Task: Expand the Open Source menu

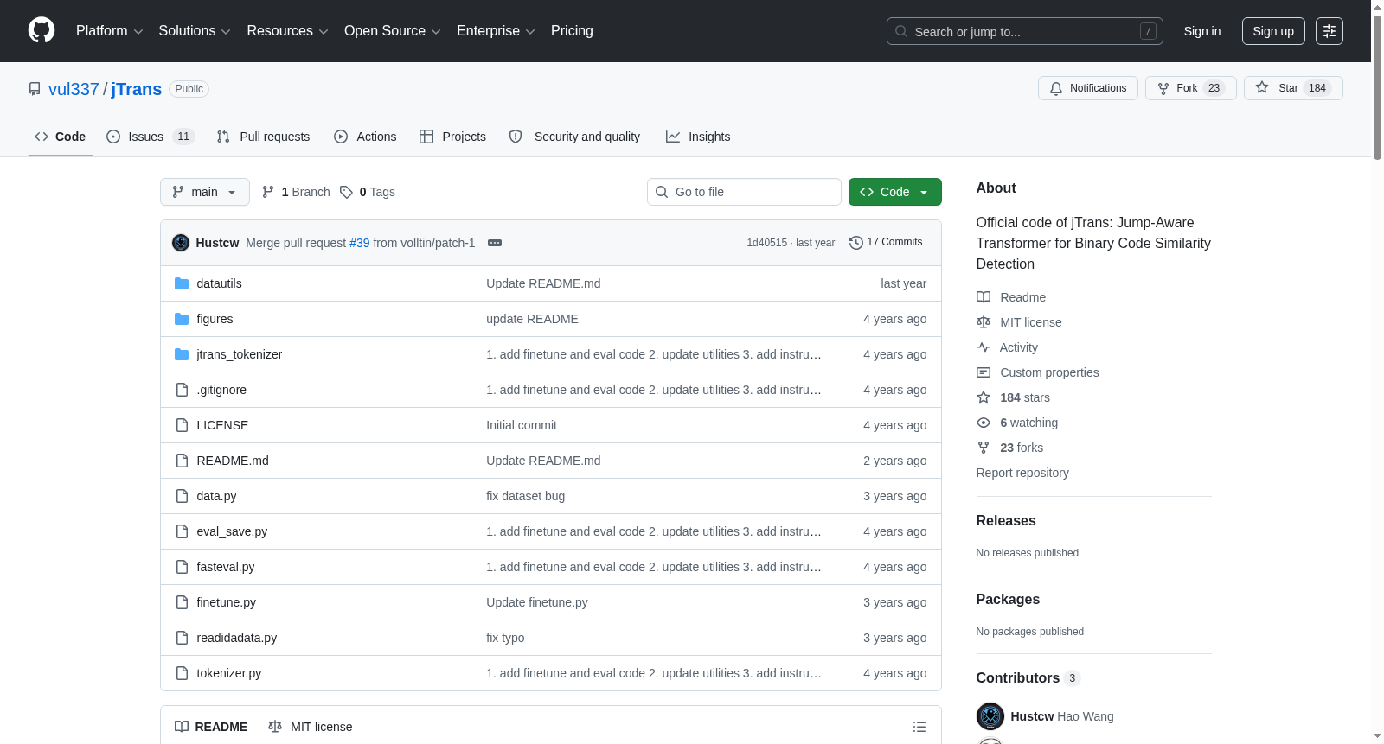Action: pyautogui.click(x=393, y=31)
